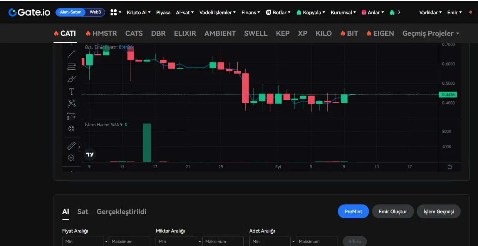
Task: Select the XP project tab
Action: point(303,33)
